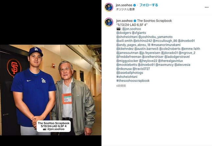Click verified badge in caption username
The image size is (212, 146).
135,21
